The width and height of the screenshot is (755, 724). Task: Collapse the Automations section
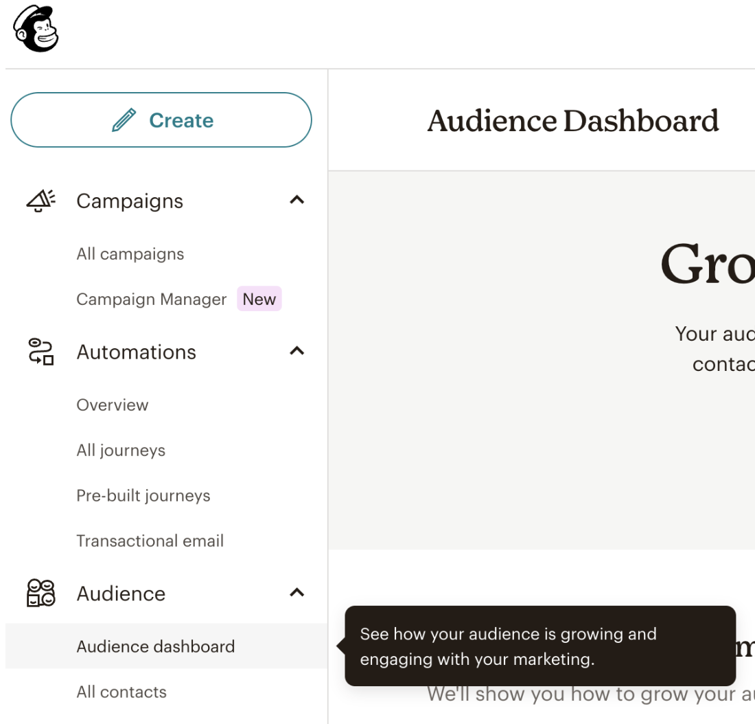pos(297,351)
